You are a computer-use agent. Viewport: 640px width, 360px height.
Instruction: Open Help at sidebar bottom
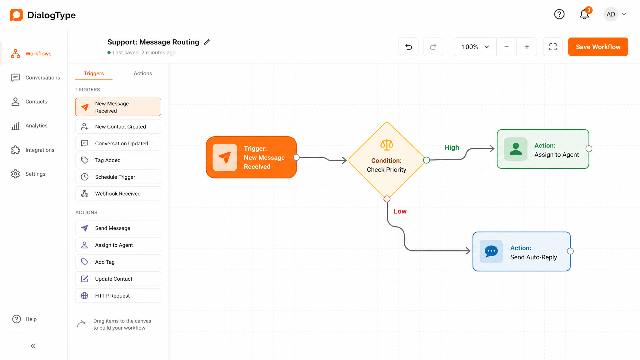coord(24,319)
